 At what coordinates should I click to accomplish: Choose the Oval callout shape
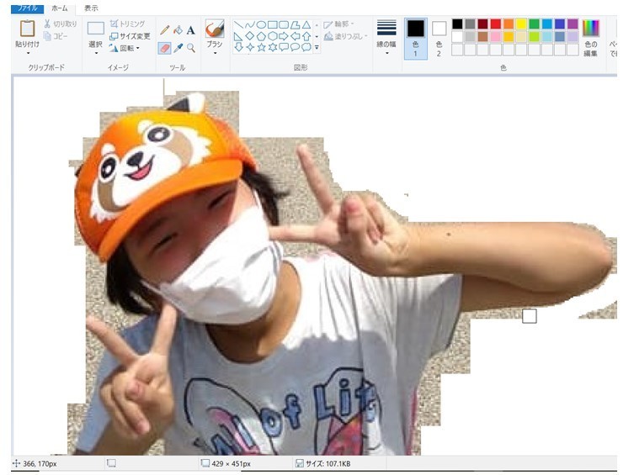pyautogui.click(x=296, y=47)
